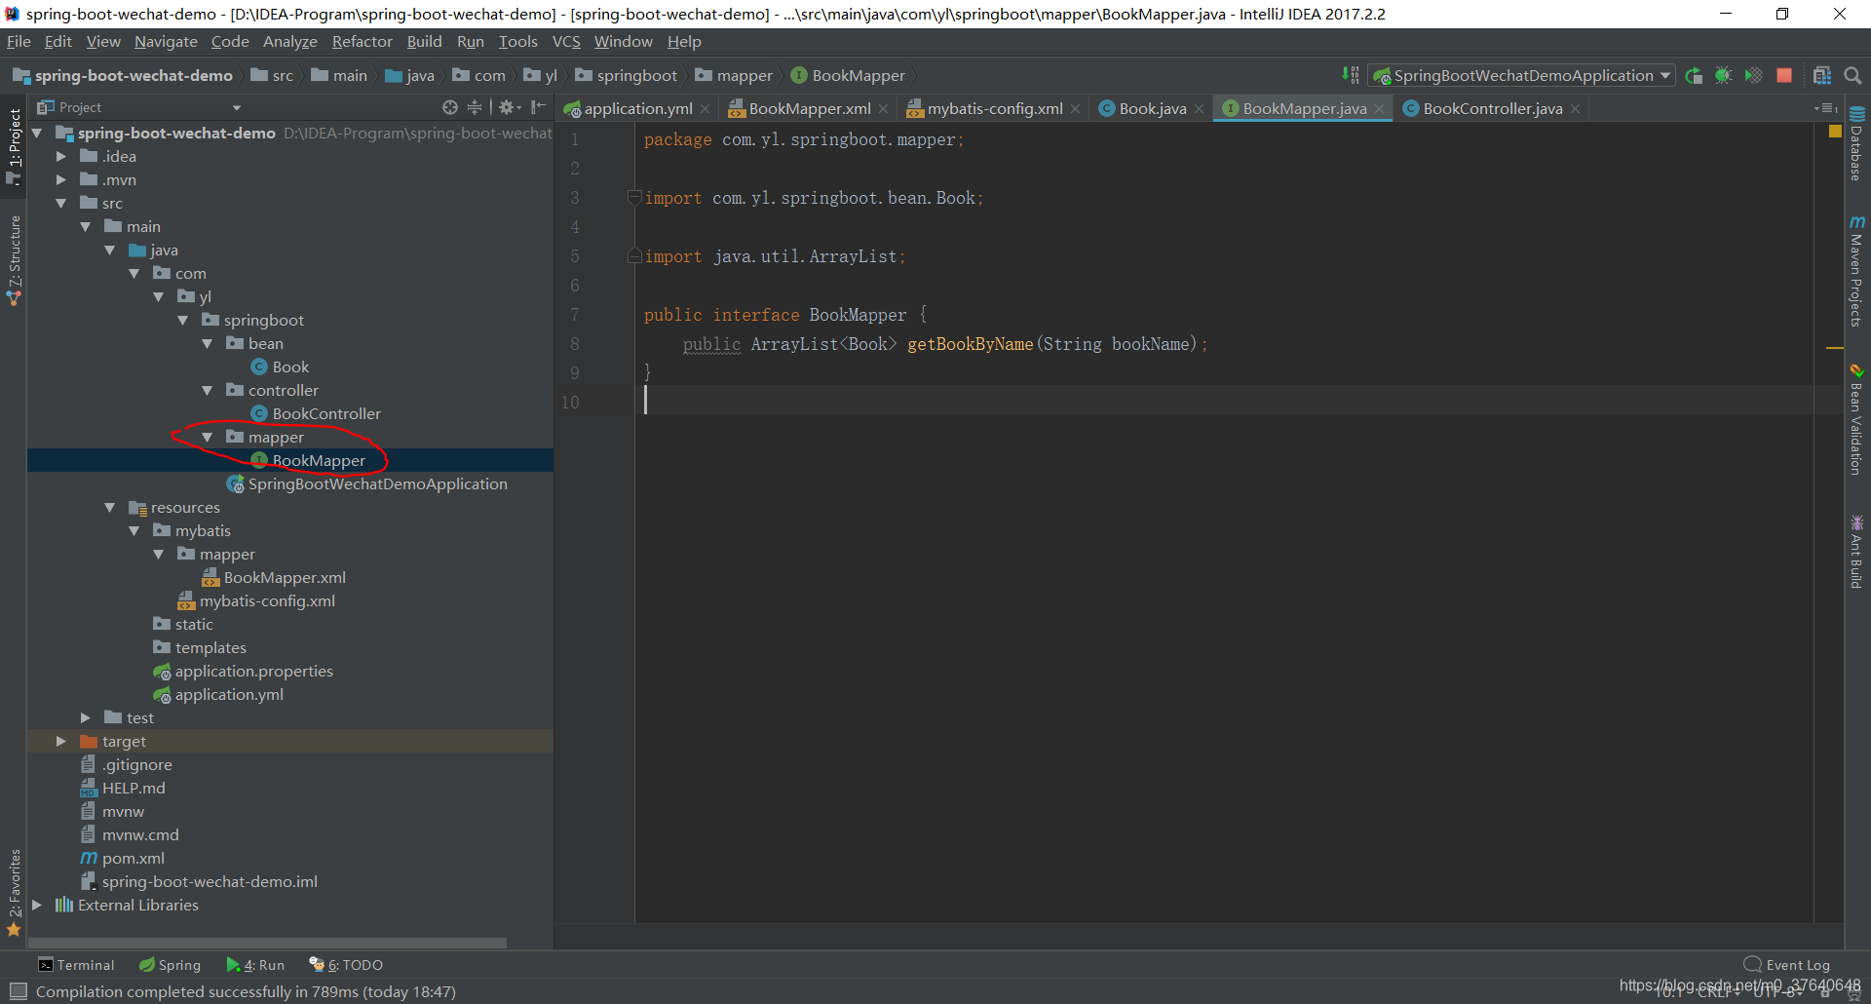This screenshot has height=1004, width=1871.
Task: Open Ant Build tool window
Action: click(x=1856, y=552)
